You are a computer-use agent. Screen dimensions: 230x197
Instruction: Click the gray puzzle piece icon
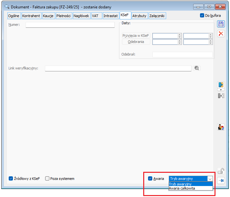(x=221, y=96)
